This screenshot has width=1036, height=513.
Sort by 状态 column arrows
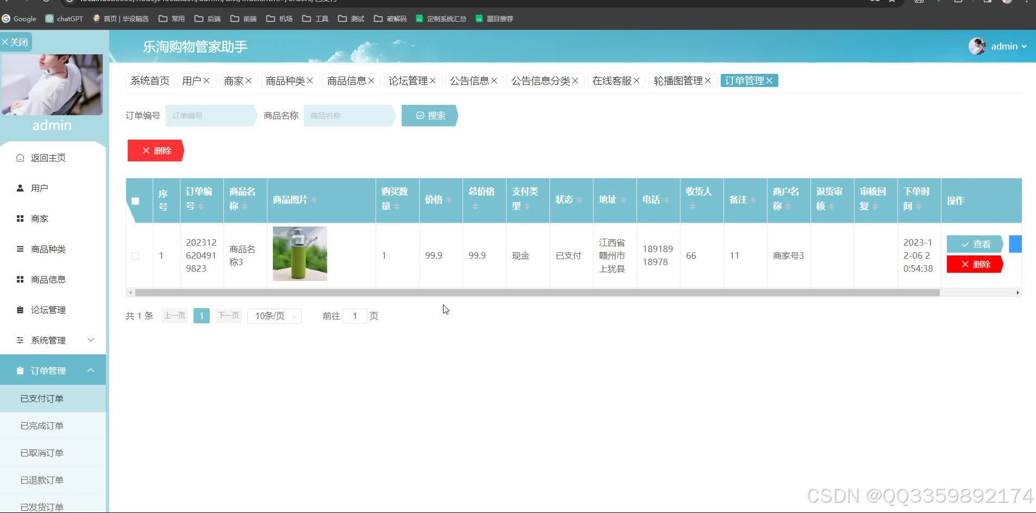(579, 200)
